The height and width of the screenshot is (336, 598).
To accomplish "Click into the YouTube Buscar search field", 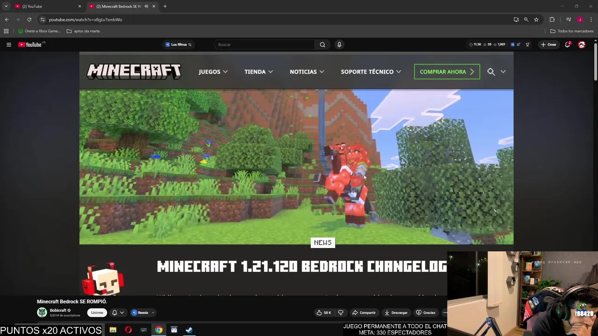I will pos(264,44).
